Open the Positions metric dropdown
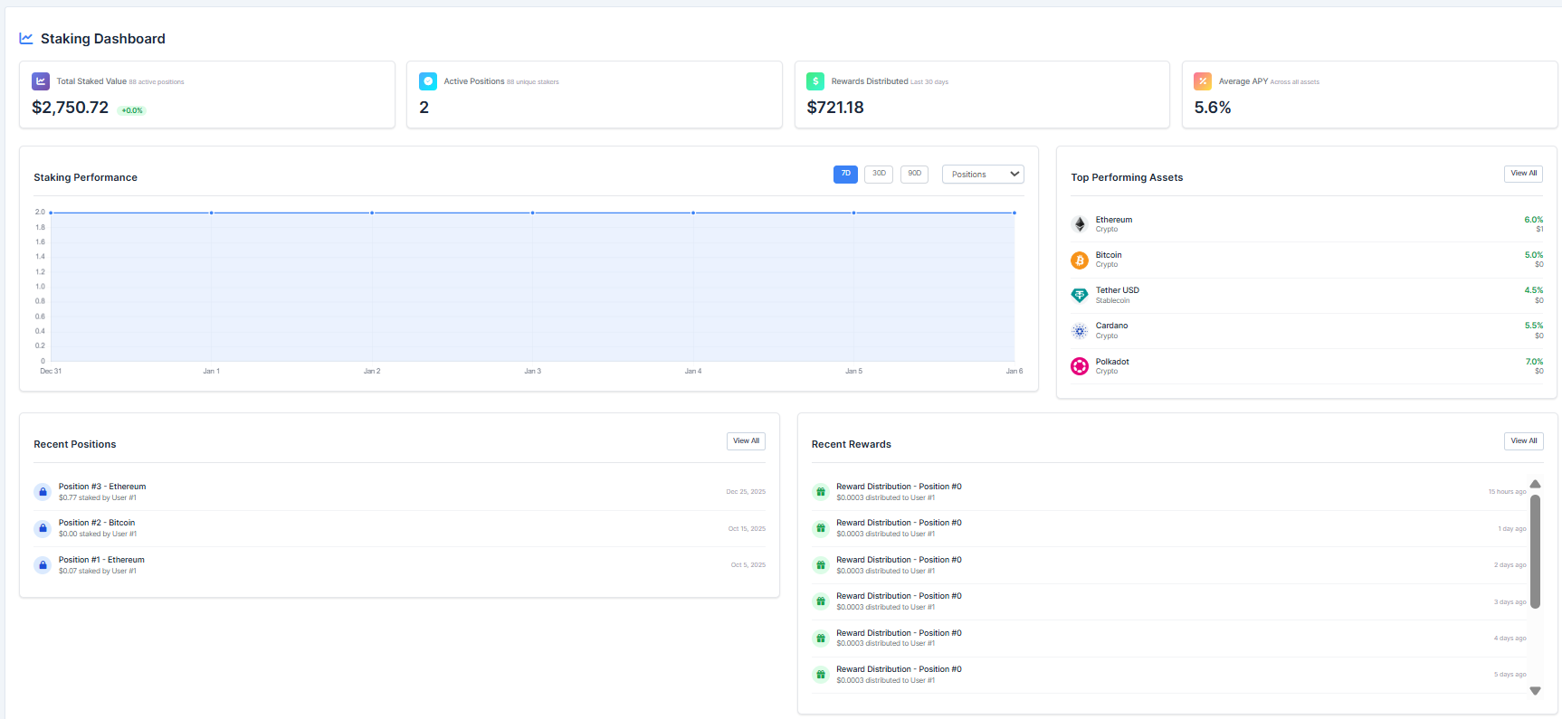 [x=983, y=175]
